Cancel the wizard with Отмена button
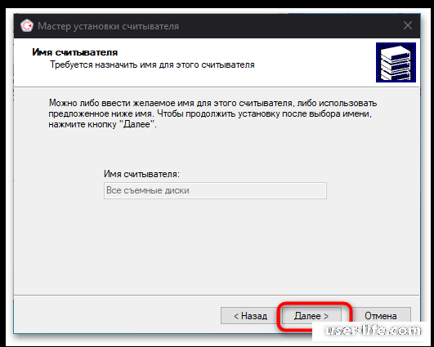Viewport: 434px width, 347px height. (381, 316)
